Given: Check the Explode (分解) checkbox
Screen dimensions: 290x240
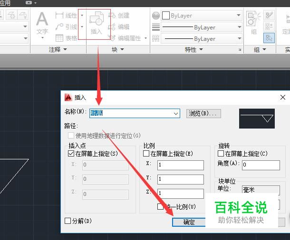Looking at the screenshot, I should click(68, 221).
